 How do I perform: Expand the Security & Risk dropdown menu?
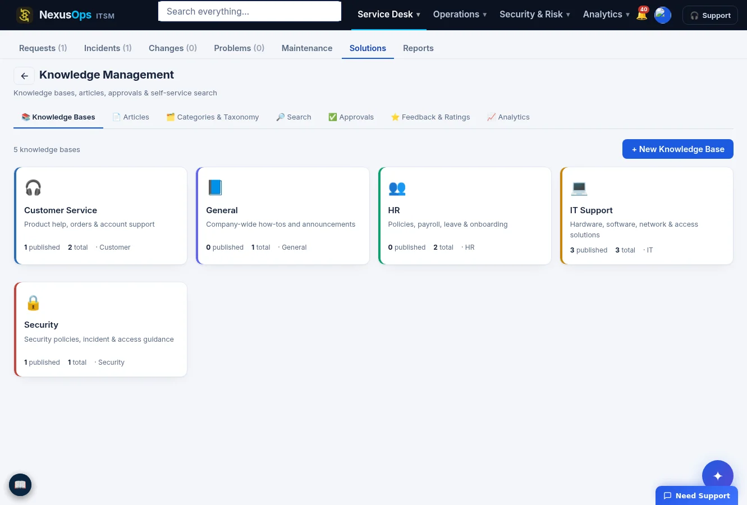tap(535, 15)
